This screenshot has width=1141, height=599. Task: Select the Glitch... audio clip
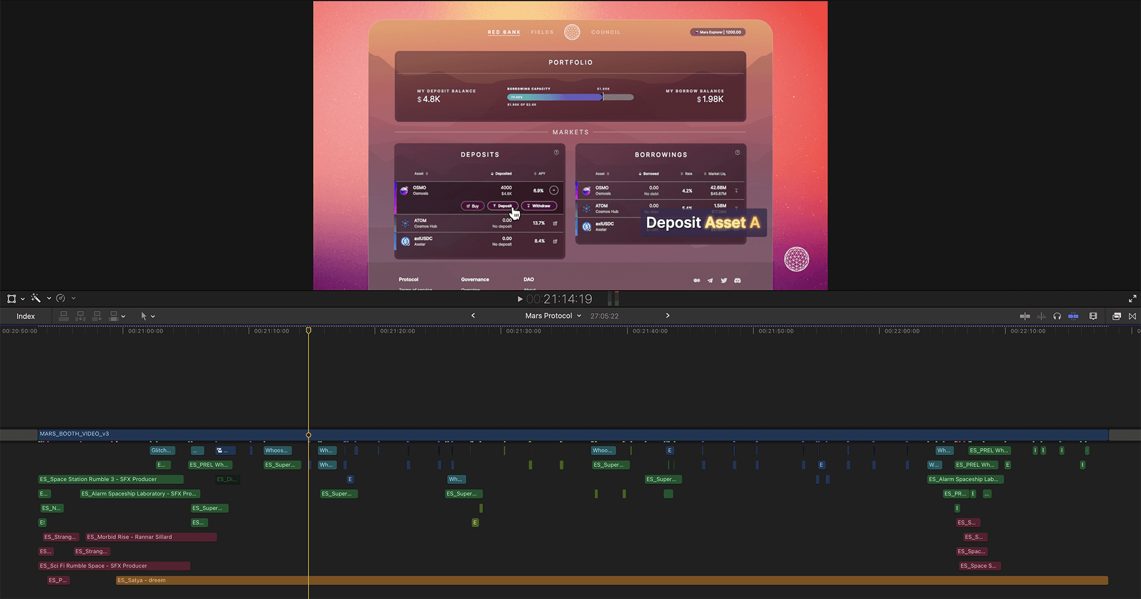(x=162, y=450)
